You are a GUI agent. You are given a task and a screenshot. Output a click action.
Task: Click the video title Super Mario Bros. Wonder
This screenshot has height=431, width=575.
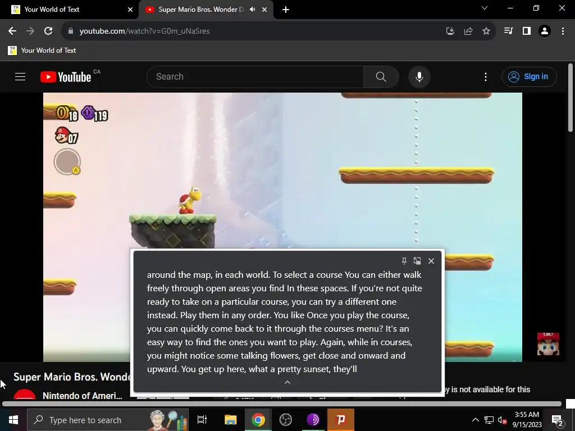pos(72,377)
